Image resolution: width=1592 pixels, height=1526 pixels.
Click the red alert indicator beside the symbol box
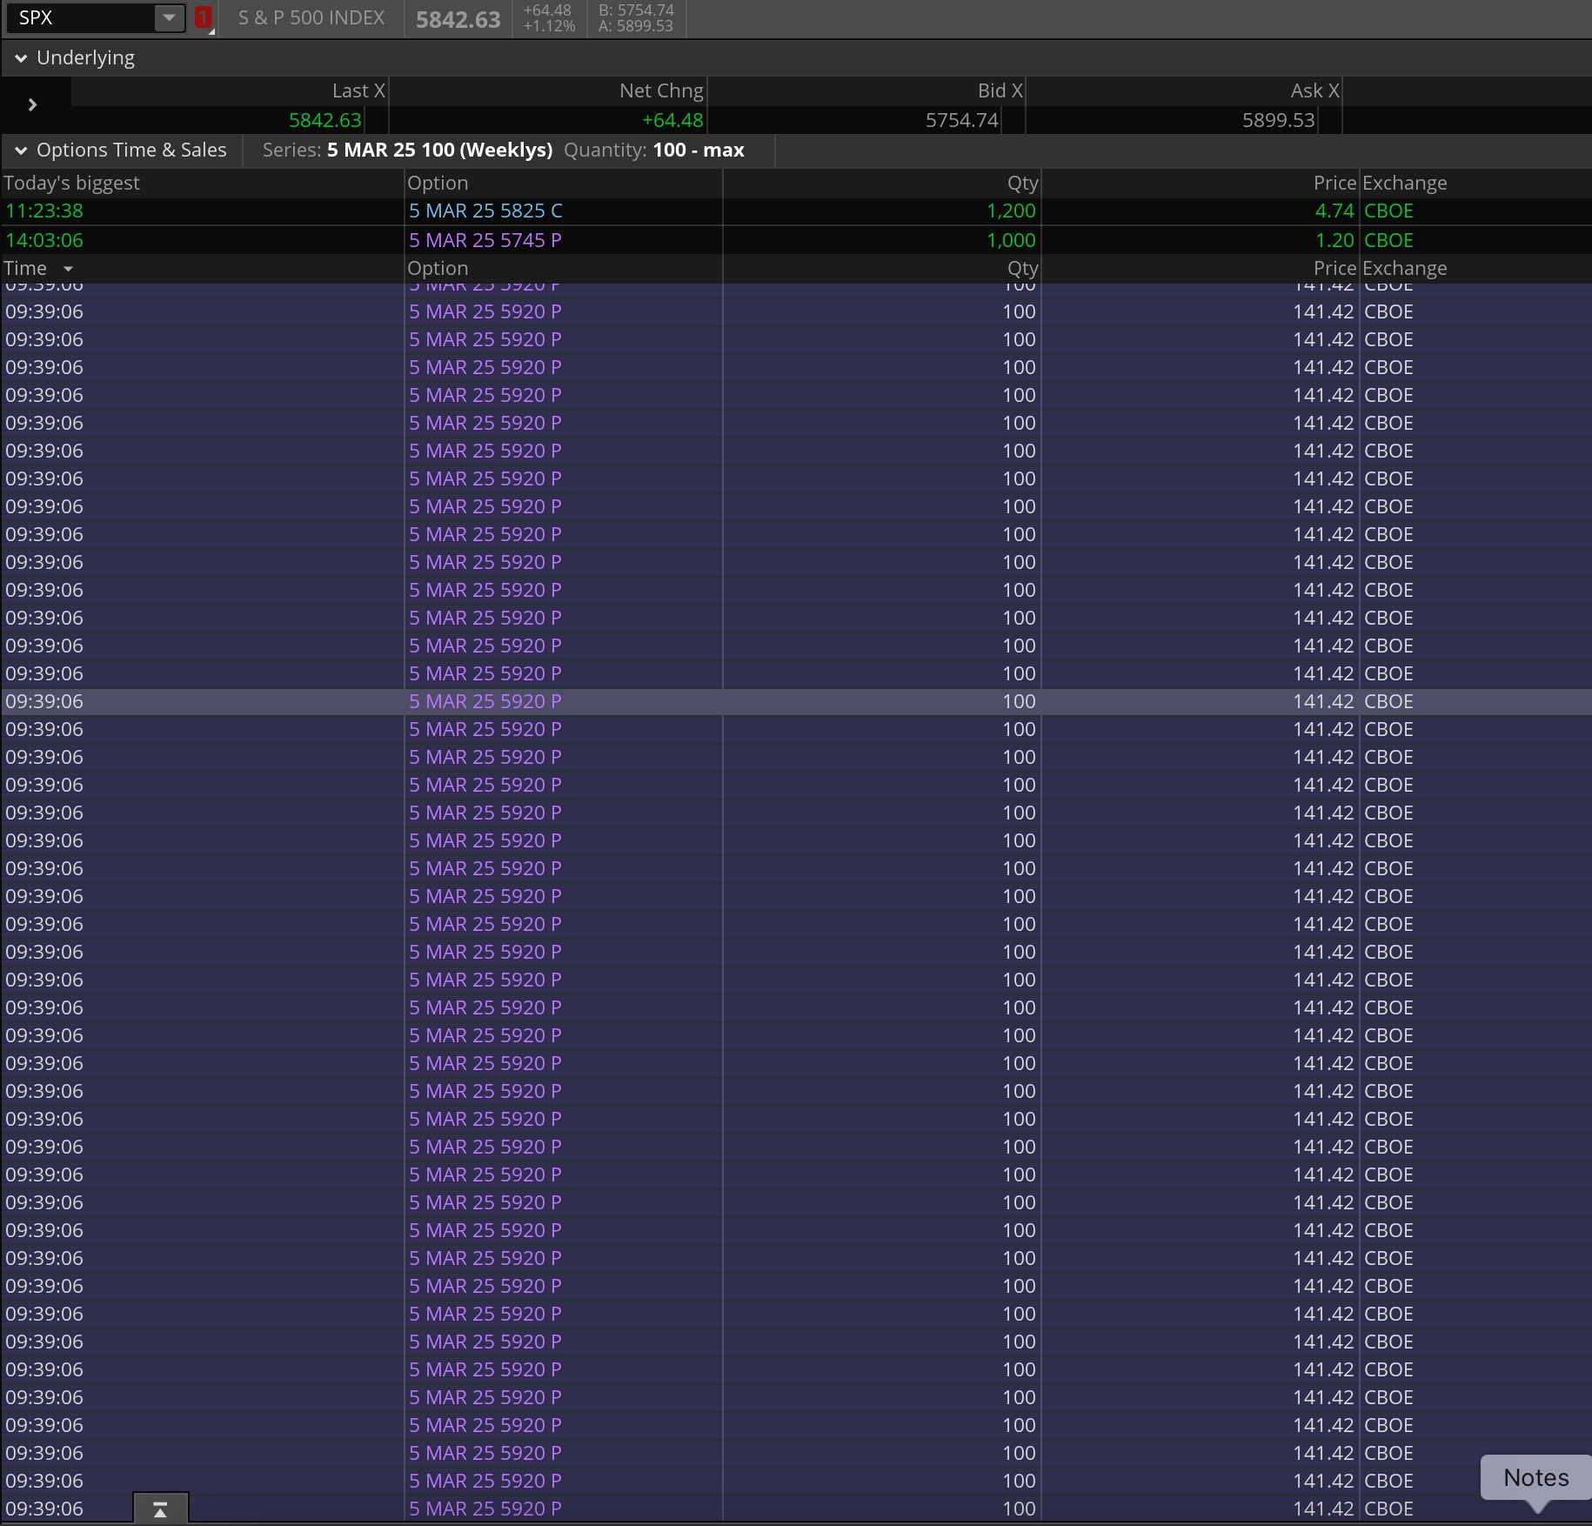pyautogui.click(x=204, y=17)
